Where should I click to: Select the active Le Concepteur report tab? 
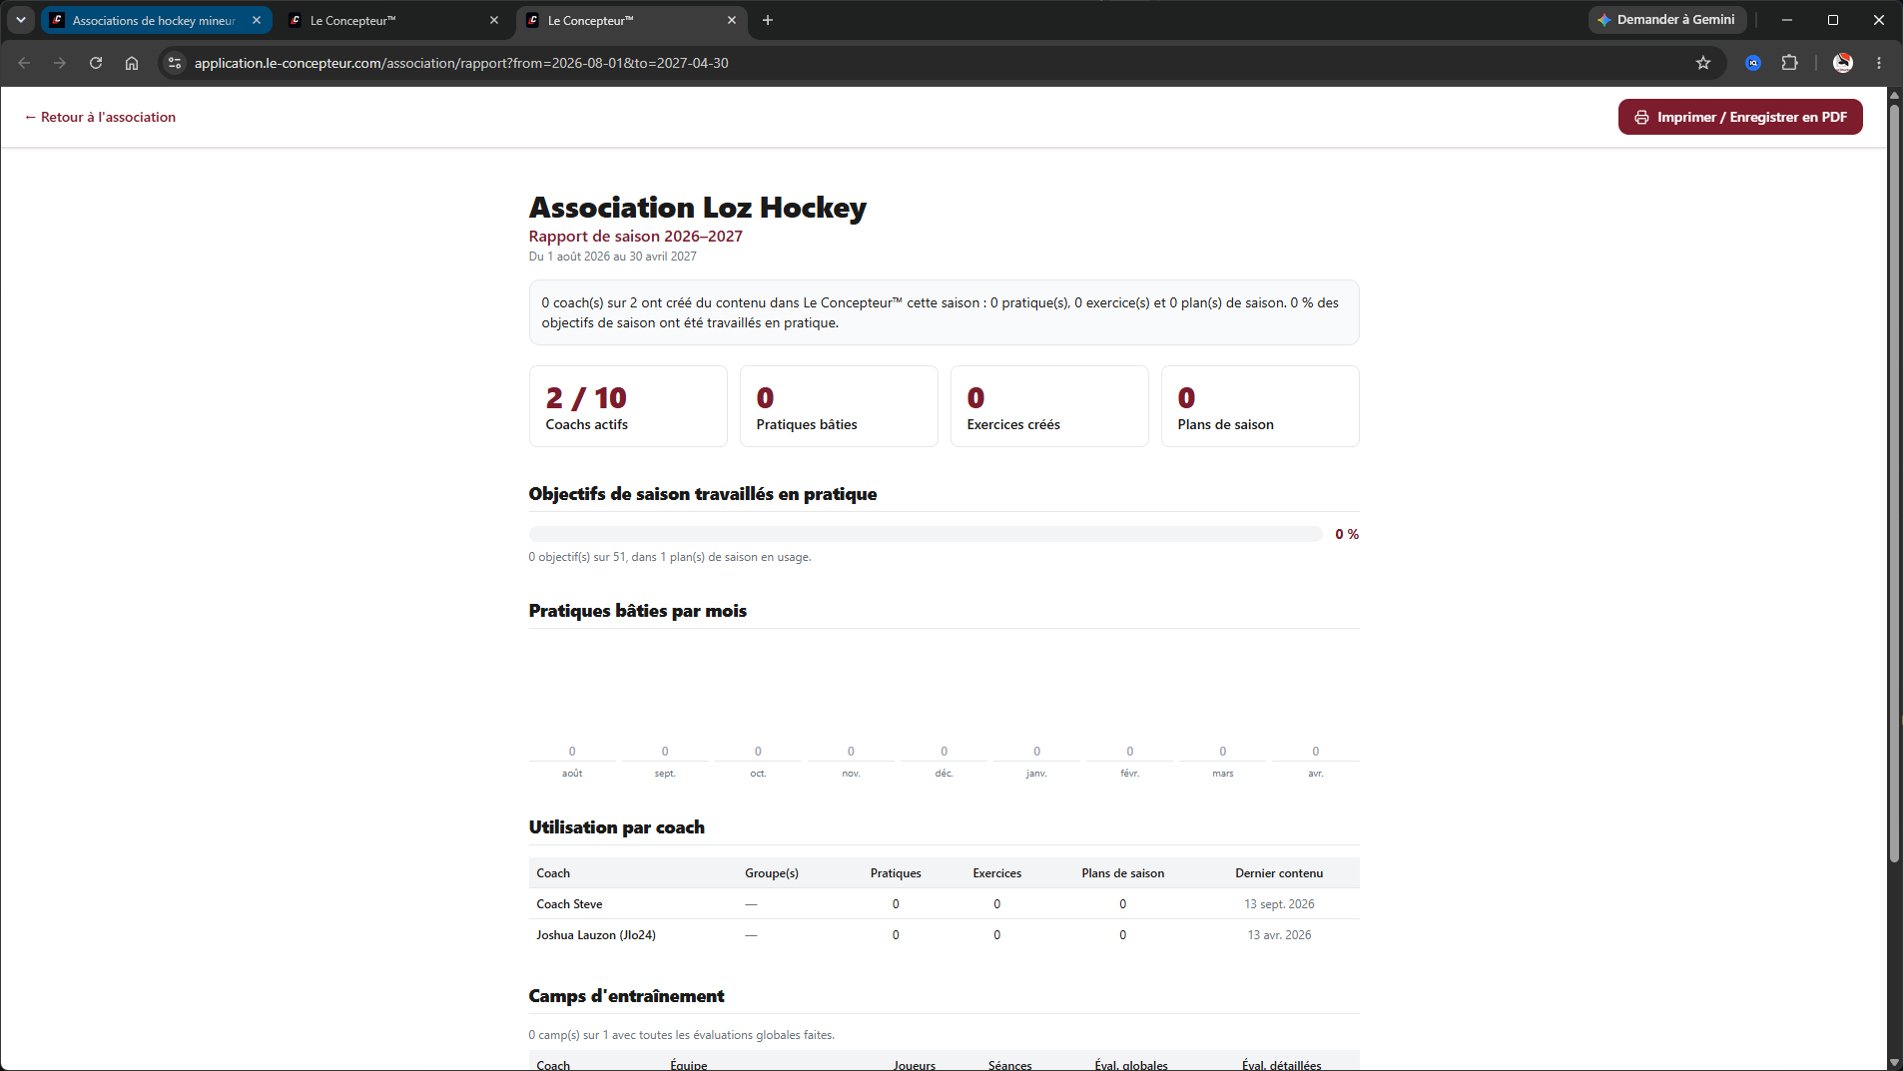630,20
